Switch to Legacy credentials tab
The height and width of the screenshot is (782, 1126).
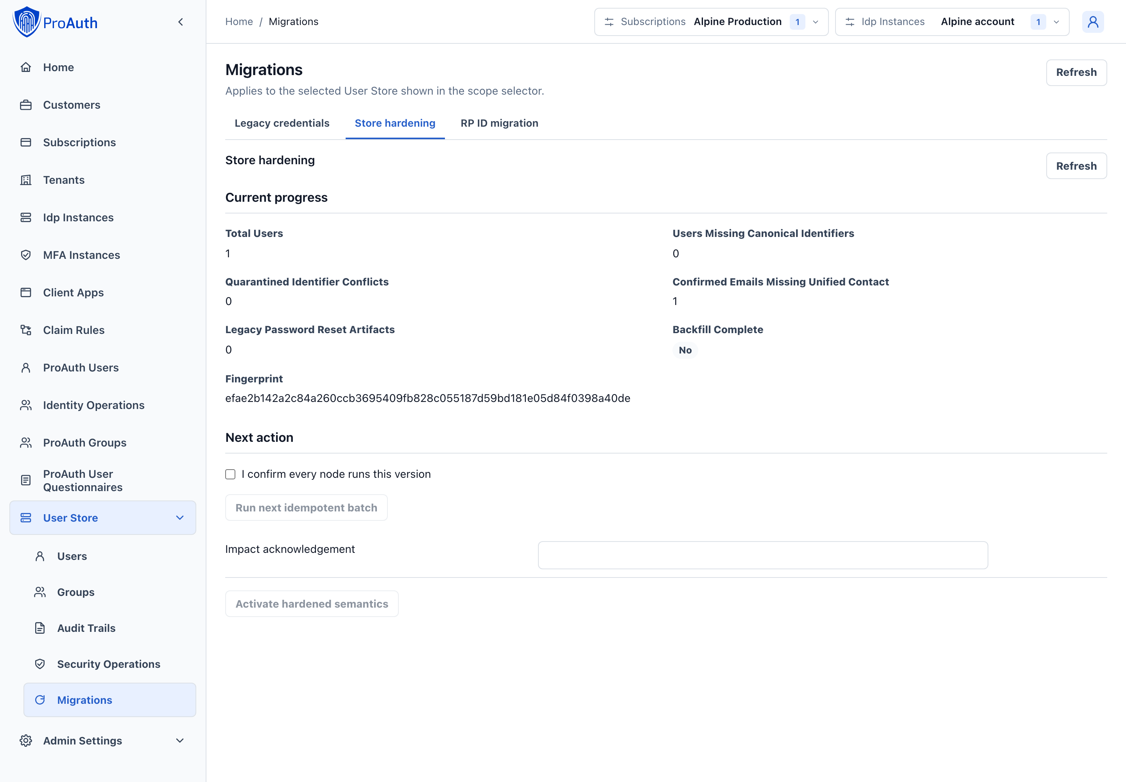(282, 123)
